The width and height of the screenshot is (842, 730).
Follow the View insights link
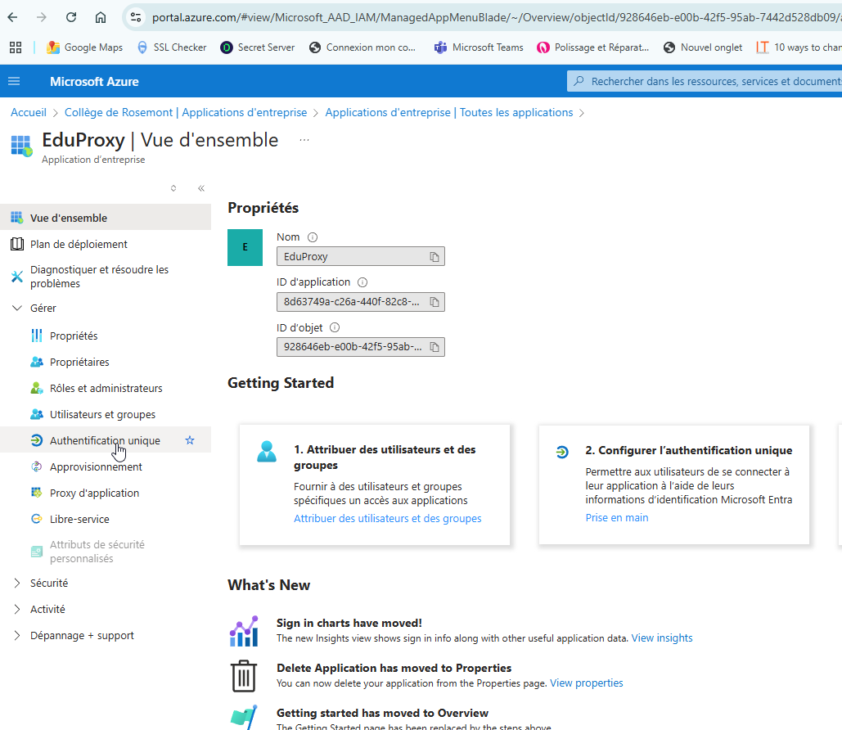661,638
